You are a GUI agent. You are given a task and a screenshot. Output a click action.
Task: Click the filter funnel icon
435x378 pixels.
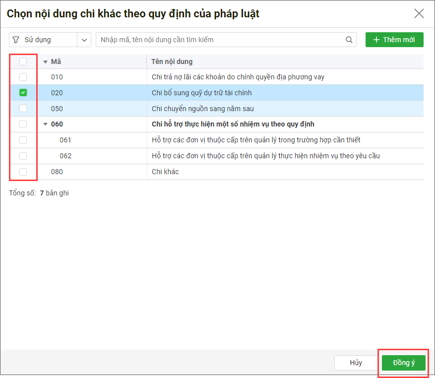(x=16, y=40)
